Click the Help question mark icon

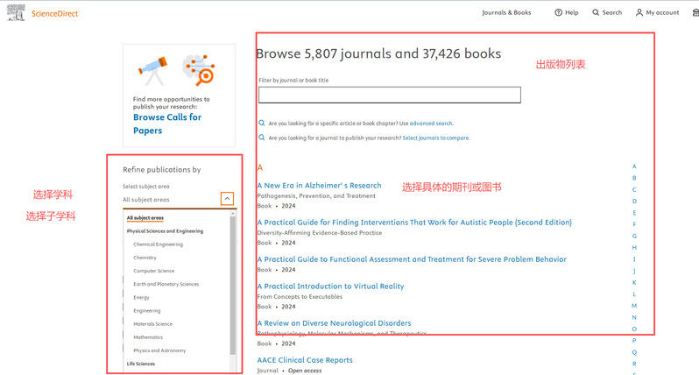click(558, 13)
